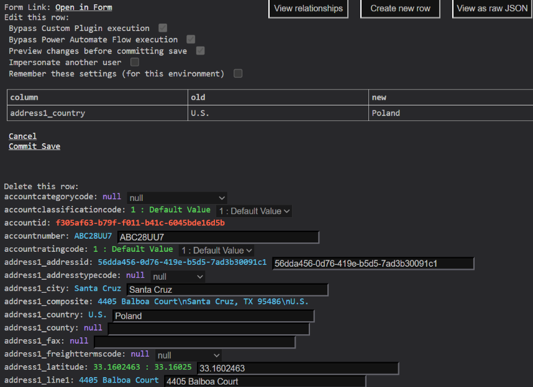Open the accountratingcode dropdown
This screenshot has width=533, height=387.
[x=217, y=251]
